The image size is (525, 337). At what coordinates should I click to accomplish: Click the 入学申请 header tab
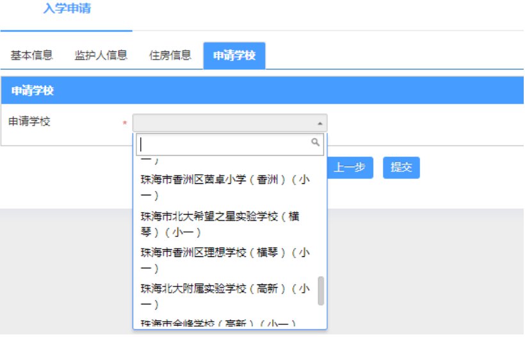tap(67, 10)
